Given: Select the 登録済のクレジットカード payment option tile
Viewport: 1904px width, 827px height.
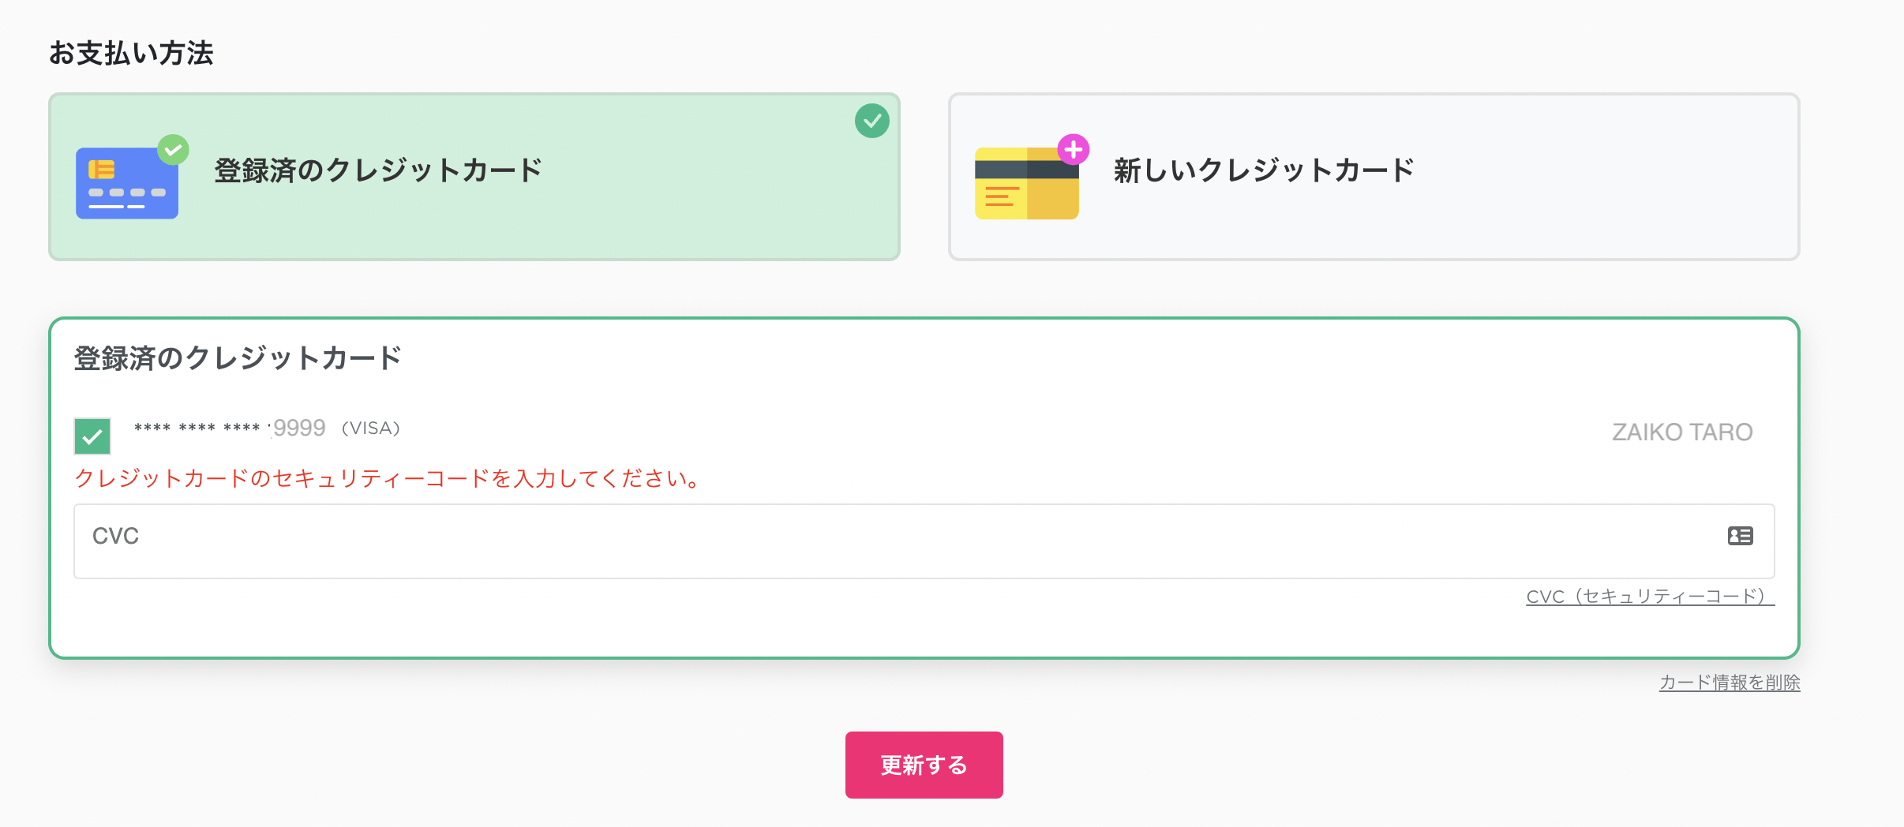Looking at the screenshot, I should pyautogui.click(x=474, y=177).
